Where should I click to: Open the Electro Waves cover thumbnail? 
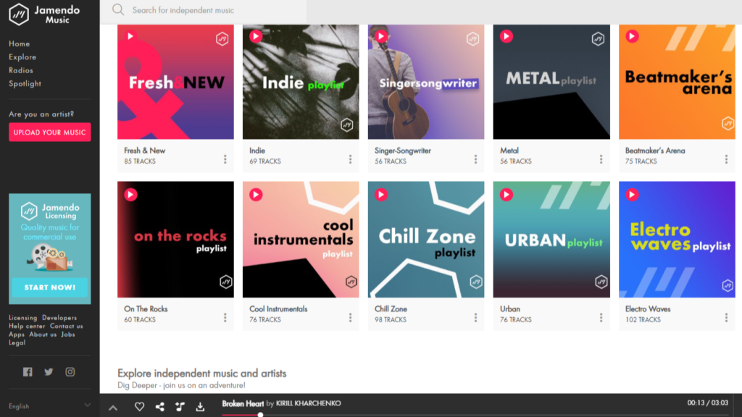tap(677, 239)
